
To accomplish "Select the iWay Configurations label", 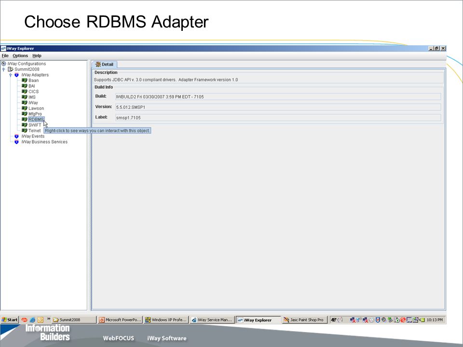I will (27, 64).
